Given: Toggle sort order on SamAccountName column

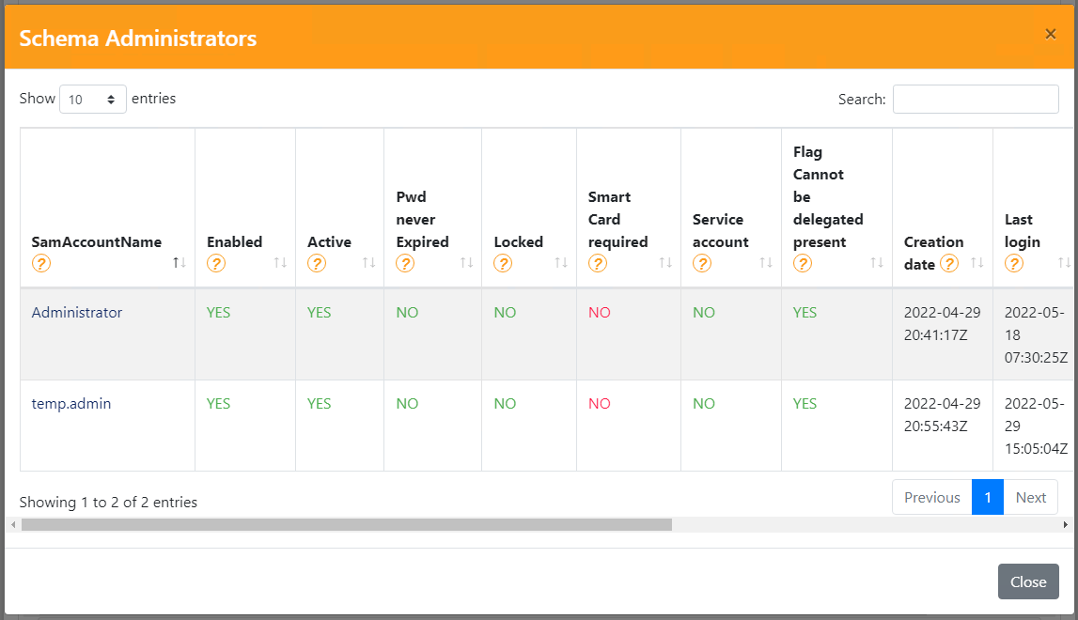Looking at the screenshot, I should (x=180, y=263).
